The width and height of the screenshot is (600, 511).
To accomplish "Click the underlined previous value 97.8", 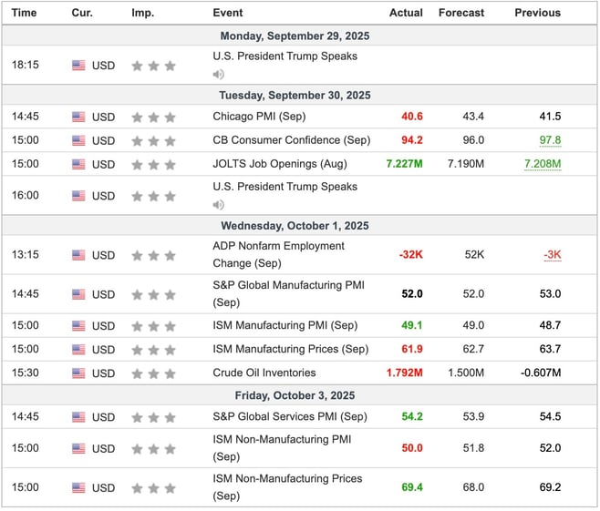I will (x=548, y=140).
